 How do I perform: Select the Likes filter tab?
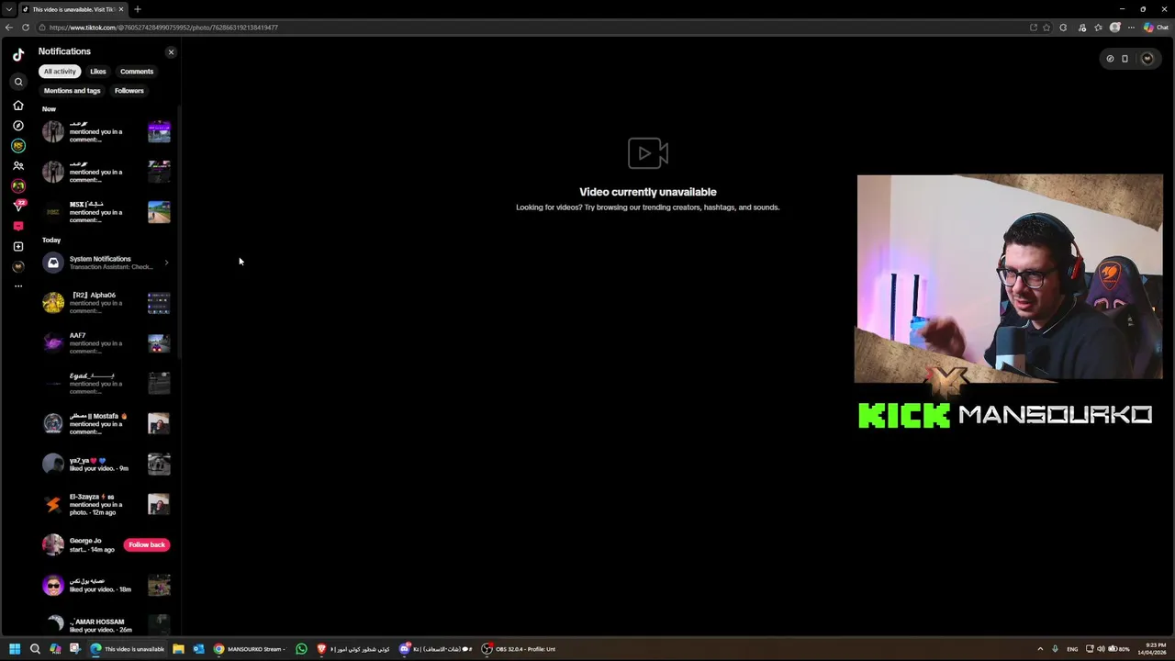[98, 72]
